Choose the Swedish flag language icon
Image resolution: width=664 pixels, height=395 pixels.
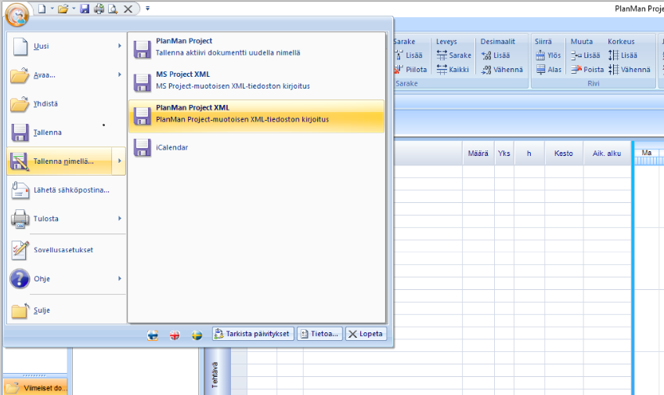[197, 335]
